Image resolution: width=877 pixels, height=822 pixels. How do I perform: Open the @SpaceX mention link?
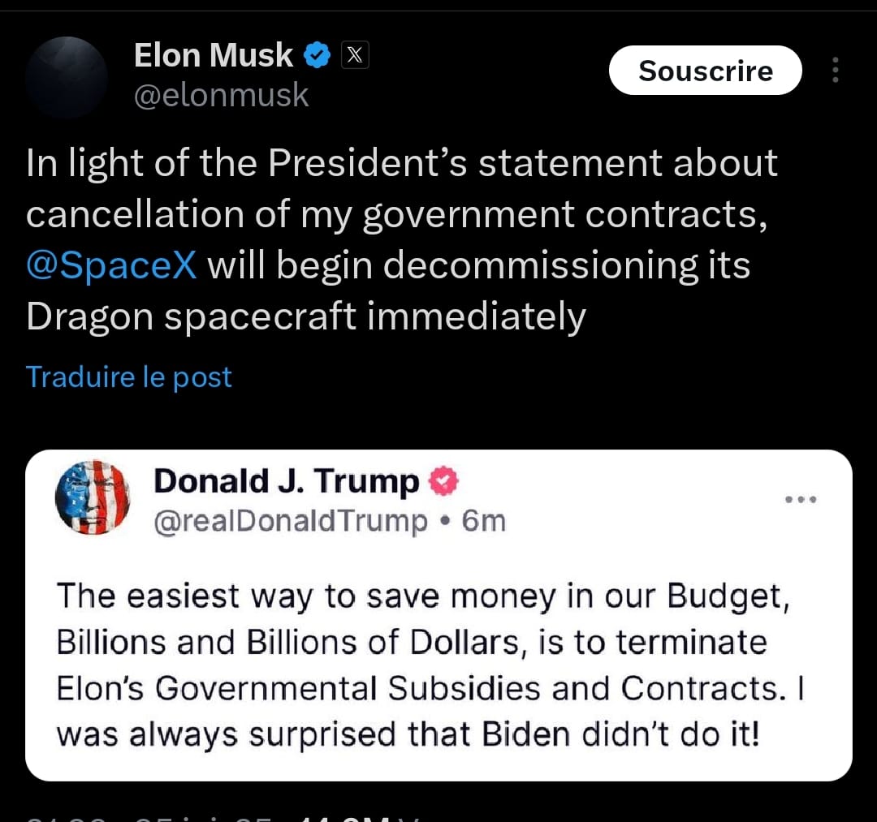coord(111,265)
